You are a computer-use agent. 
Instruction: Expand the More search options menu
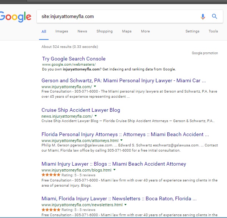point(145,31)
